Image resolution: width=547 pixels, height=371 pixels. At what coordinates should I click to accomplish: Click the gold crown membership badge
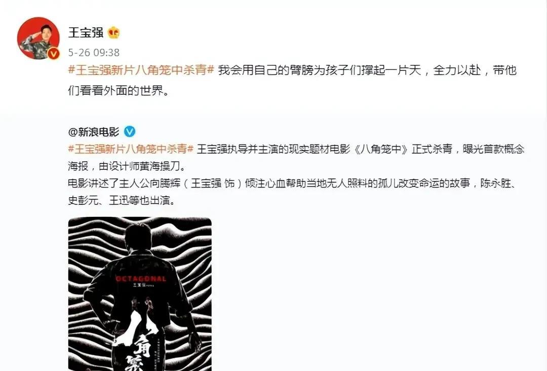[x=114, y=33]
